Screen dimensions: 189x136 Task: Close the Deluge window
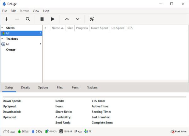[x=183, y=4]
